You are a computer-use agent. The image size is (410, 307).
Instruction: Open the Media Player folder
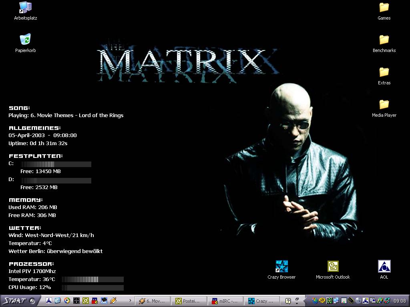tap(384, 108)
